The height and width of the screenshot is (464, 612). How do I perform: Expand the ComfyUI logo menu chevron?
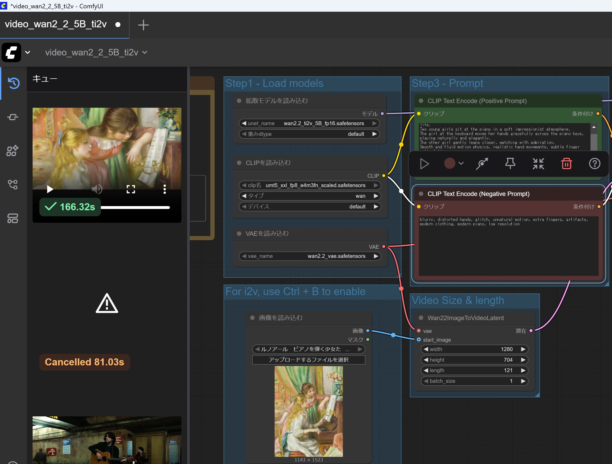tap(28, 52)
